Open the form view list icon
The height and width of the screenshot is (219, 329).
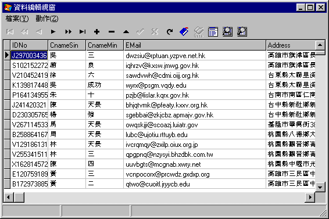coord(213,32)
